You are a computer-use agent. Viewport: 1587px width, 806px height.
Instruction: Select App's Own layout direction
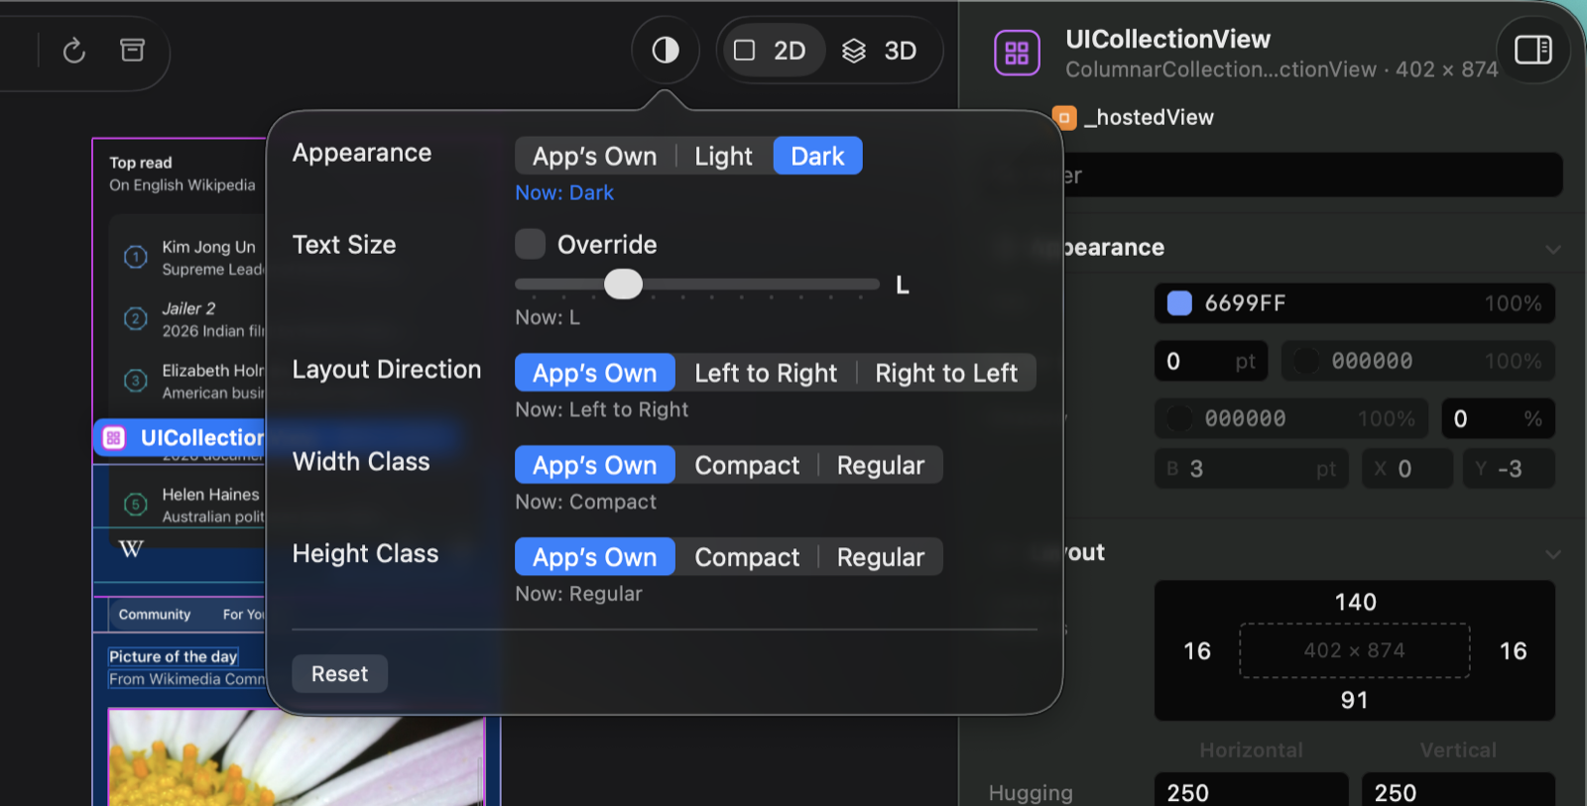(x=594, y=374)
